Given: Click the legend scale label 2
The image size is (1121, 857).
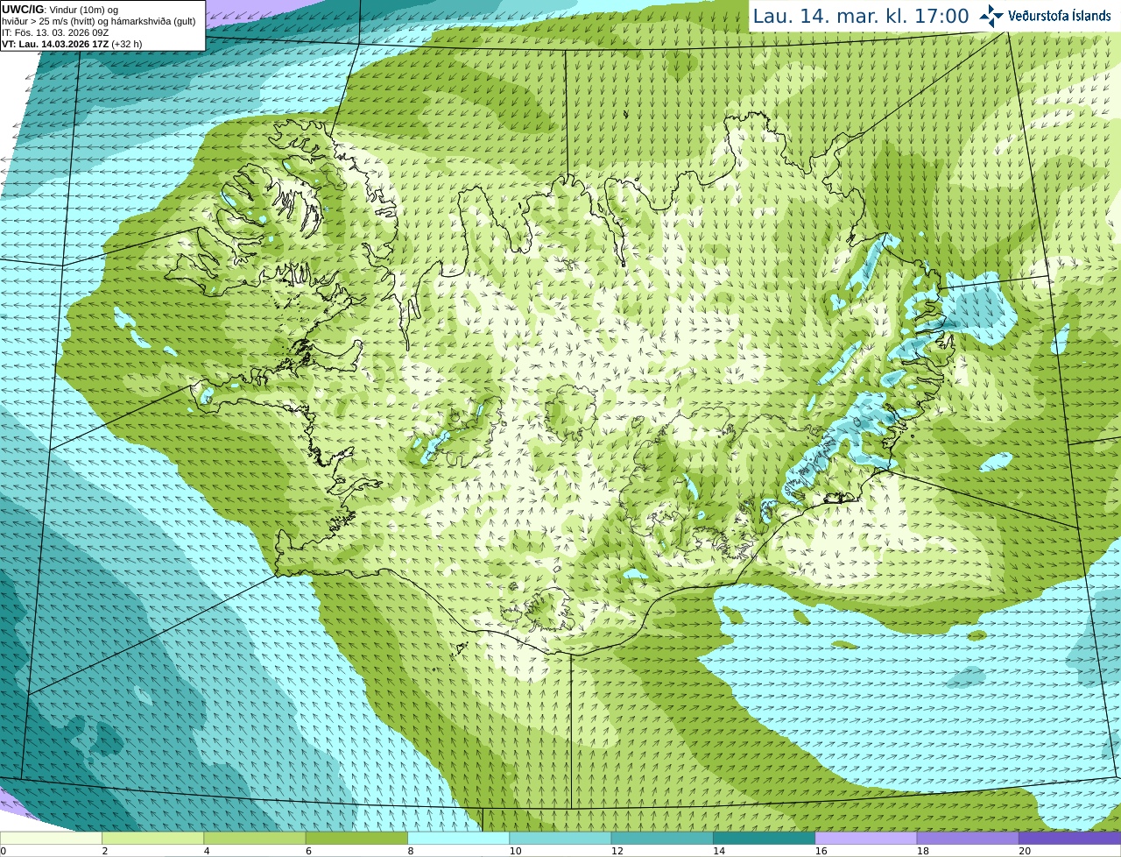Looking at the screenshot, I should coord(105,851).
